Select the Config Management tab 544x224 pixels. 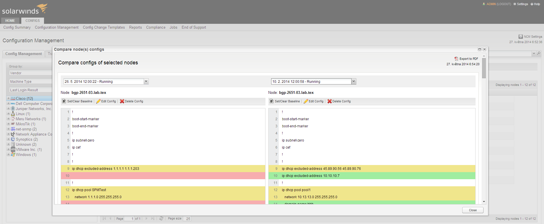24,54
